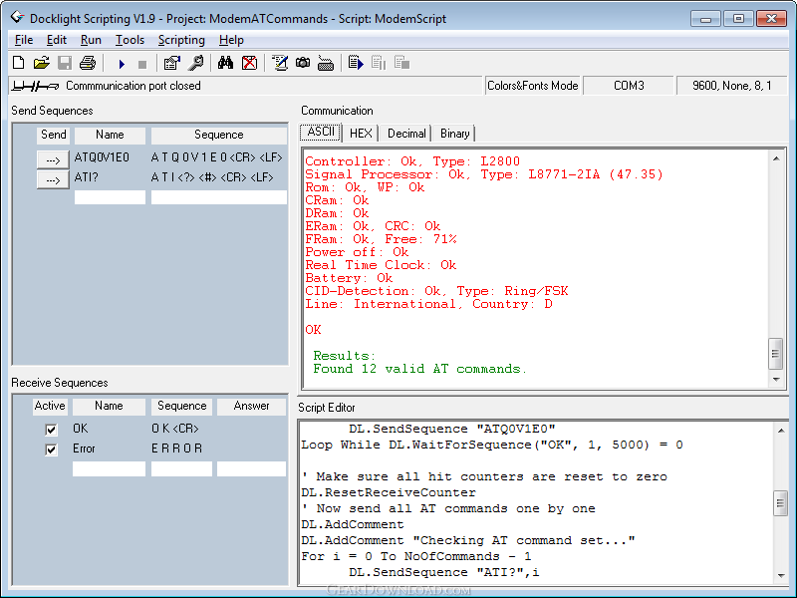Image resolution: width=797 pixels, height=598 pixels.
Task: Select the ATI? name cell
Action: (x=87, y=177)
